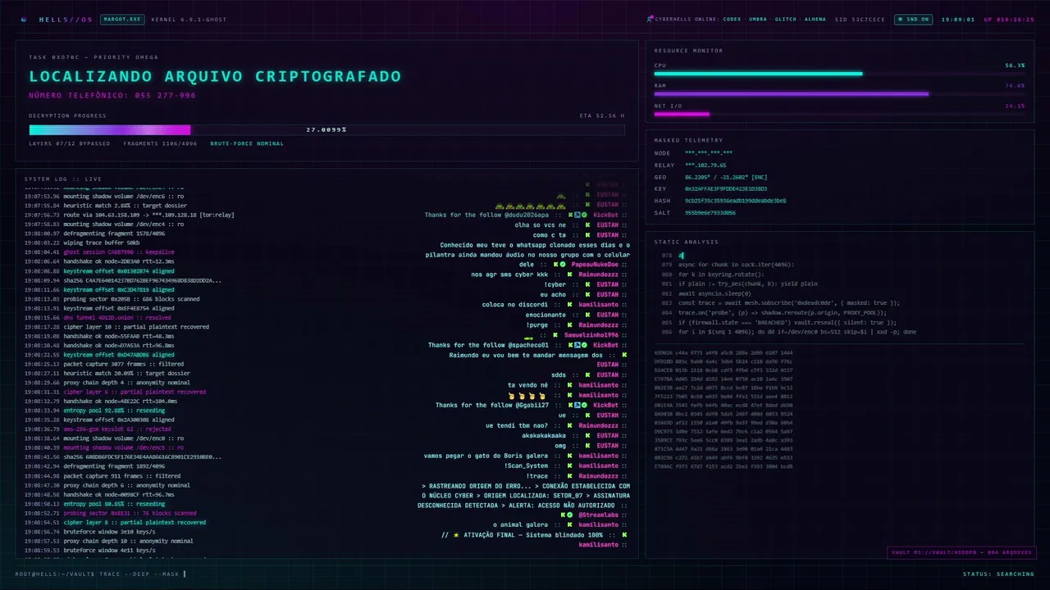Click the Cyberhells avatar icon in header
1050x590 pixels.
click(650, 19)
